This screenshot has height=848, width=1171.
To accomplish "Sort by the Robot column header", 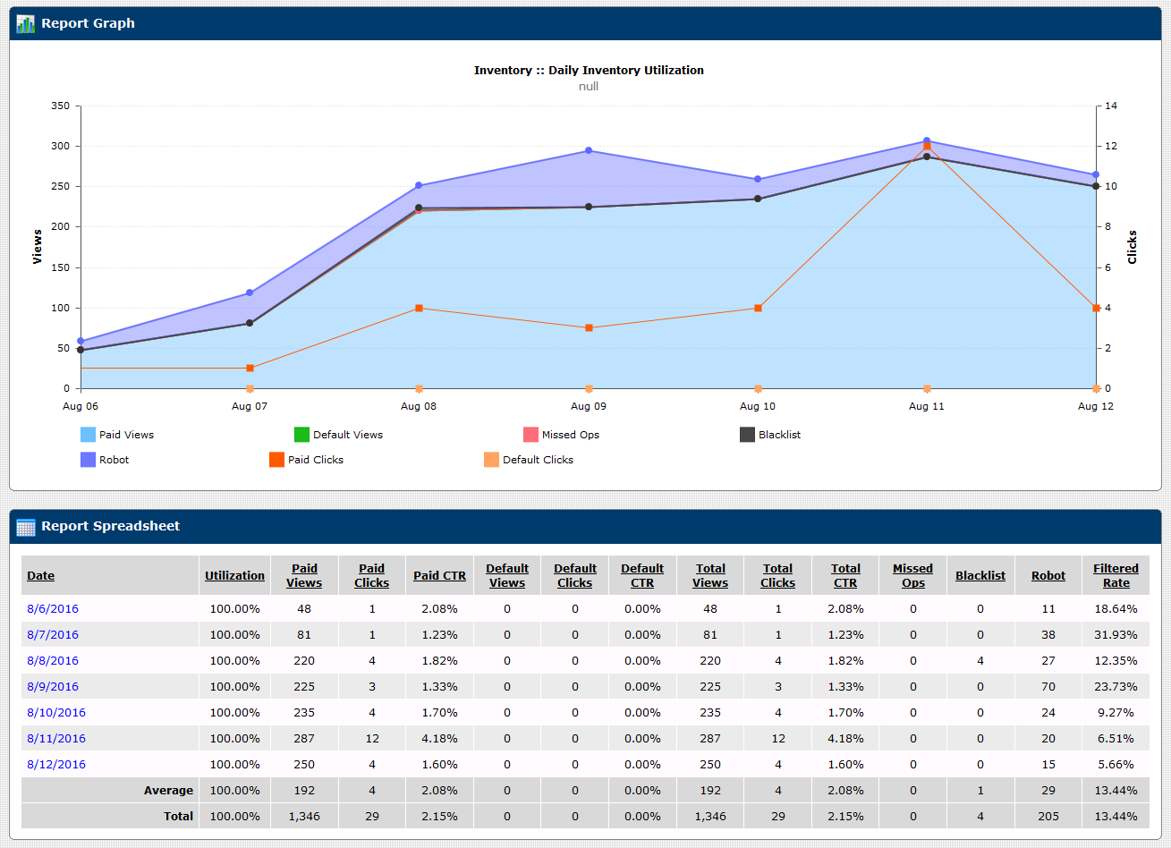I will pyautogui.click(x=1048, y=576).
